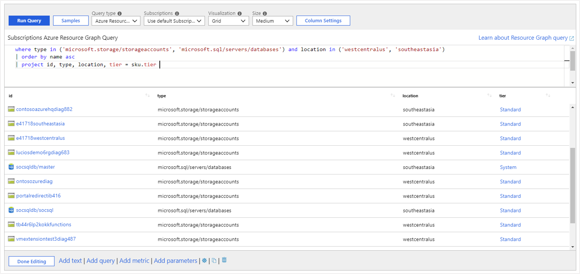Change the Size using the Medium dropdown

coord(273,21)
